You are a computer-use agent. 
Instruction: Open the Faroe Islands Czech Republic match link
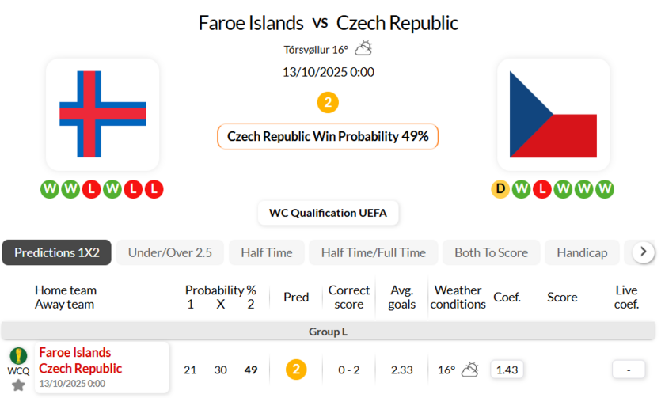[80, 361]
